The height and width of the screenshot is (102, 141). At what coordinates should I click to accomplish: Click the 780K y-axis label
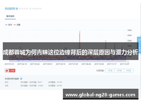(130, 30)
